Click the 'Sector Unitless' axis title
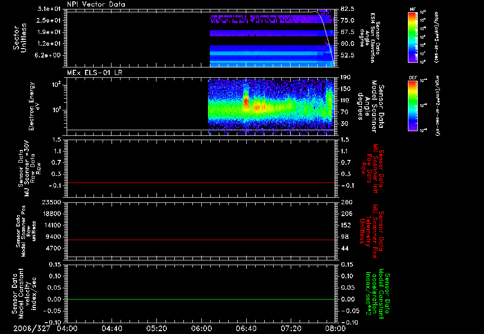484x334 pixels. tap(20, 38)
